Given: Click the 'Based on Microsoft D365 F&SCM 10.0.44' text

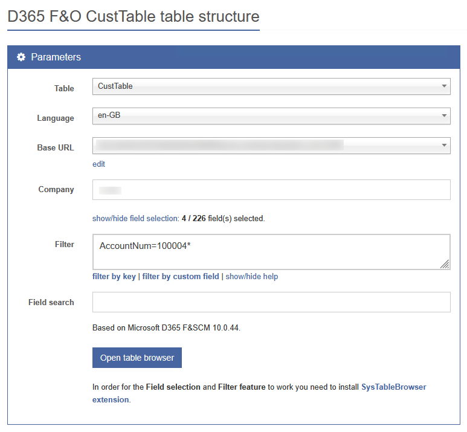Looking at the screenshot, I should pos(166,327).
